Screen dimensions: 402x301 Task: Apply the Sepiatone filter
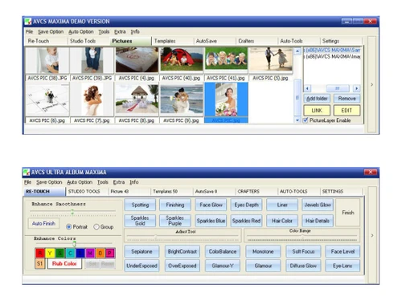click(142, 251)
